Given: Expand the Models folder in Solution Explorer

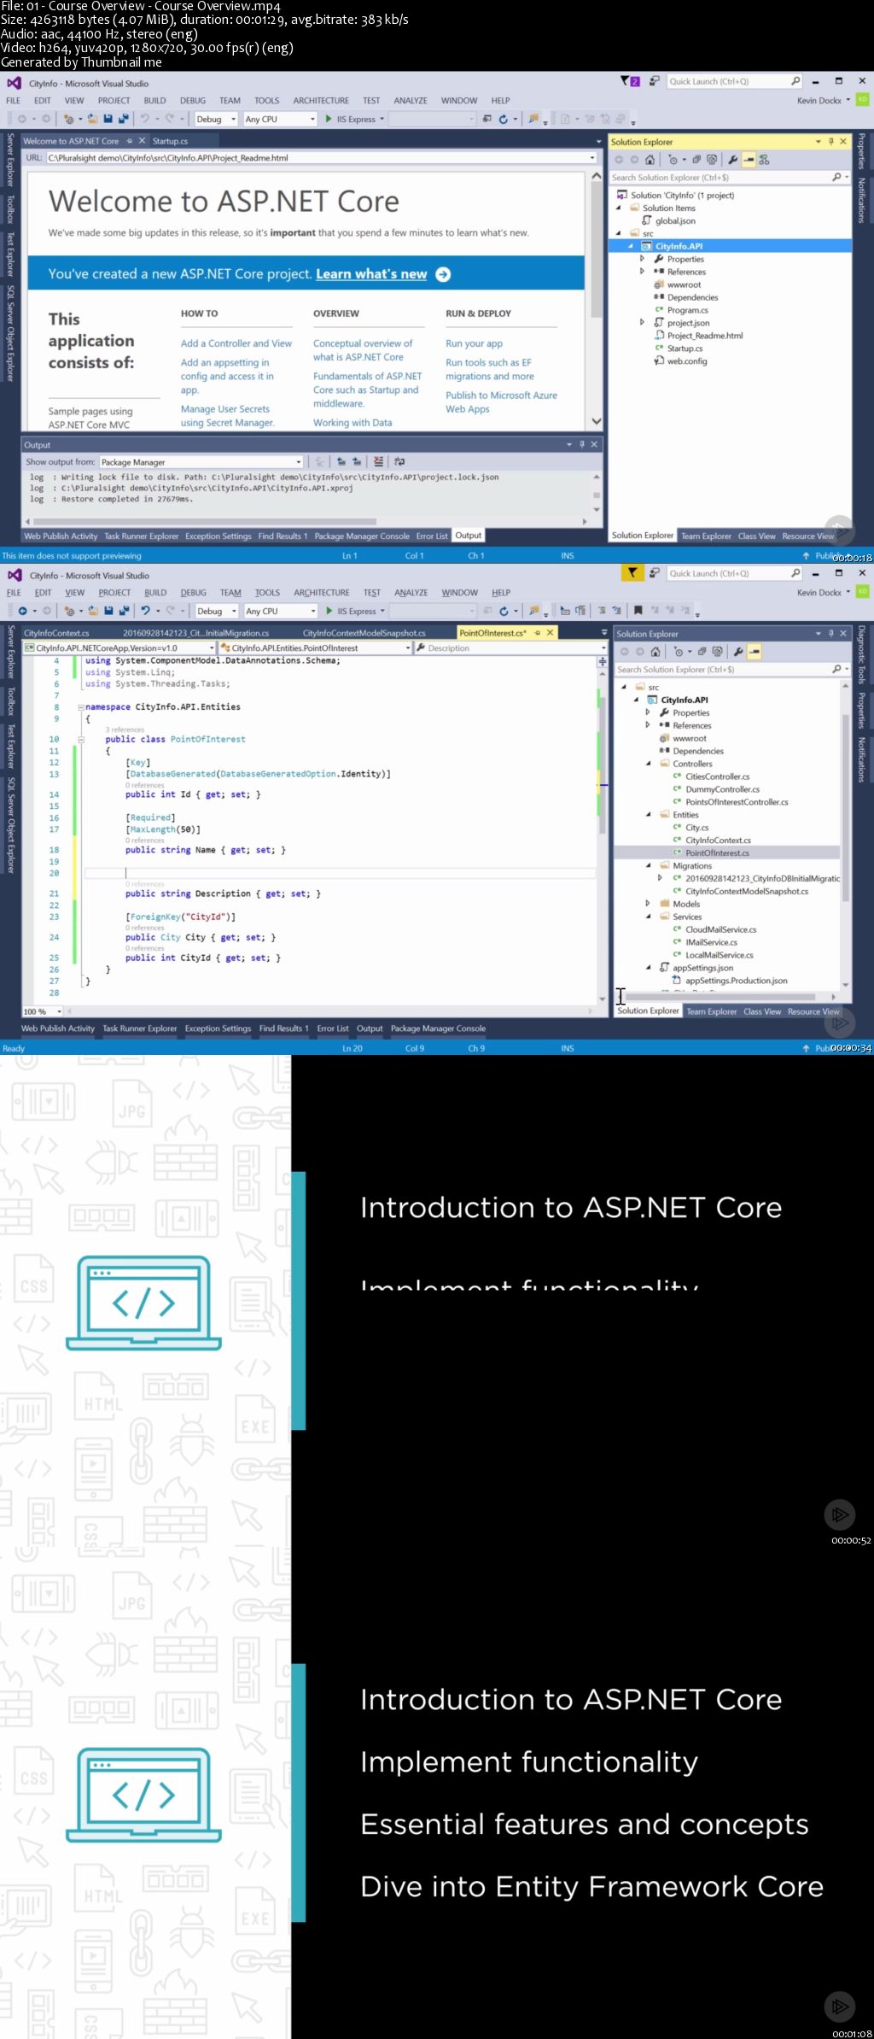Looking at the screenshot, I should (x=648, y=904).
